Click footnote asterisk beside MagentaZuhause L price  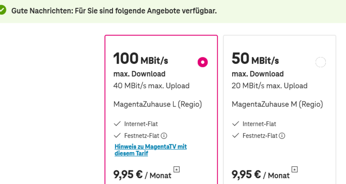click(x=177, y=169)
